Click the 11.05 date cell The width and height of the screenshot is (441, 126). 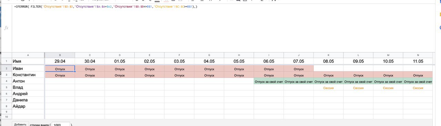[418, 61]
